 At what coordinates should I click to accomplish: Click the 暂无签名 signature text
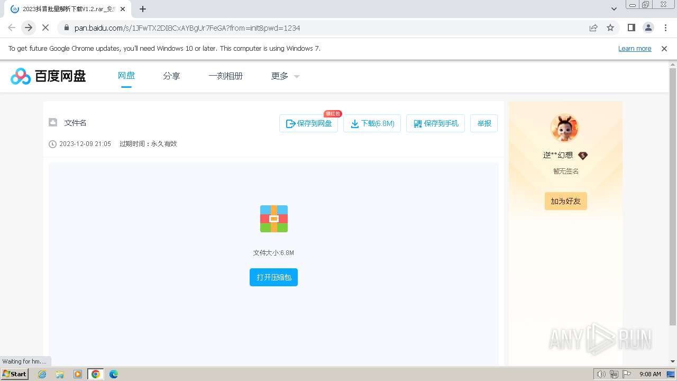pyautogui.click(x=566, y=171)
